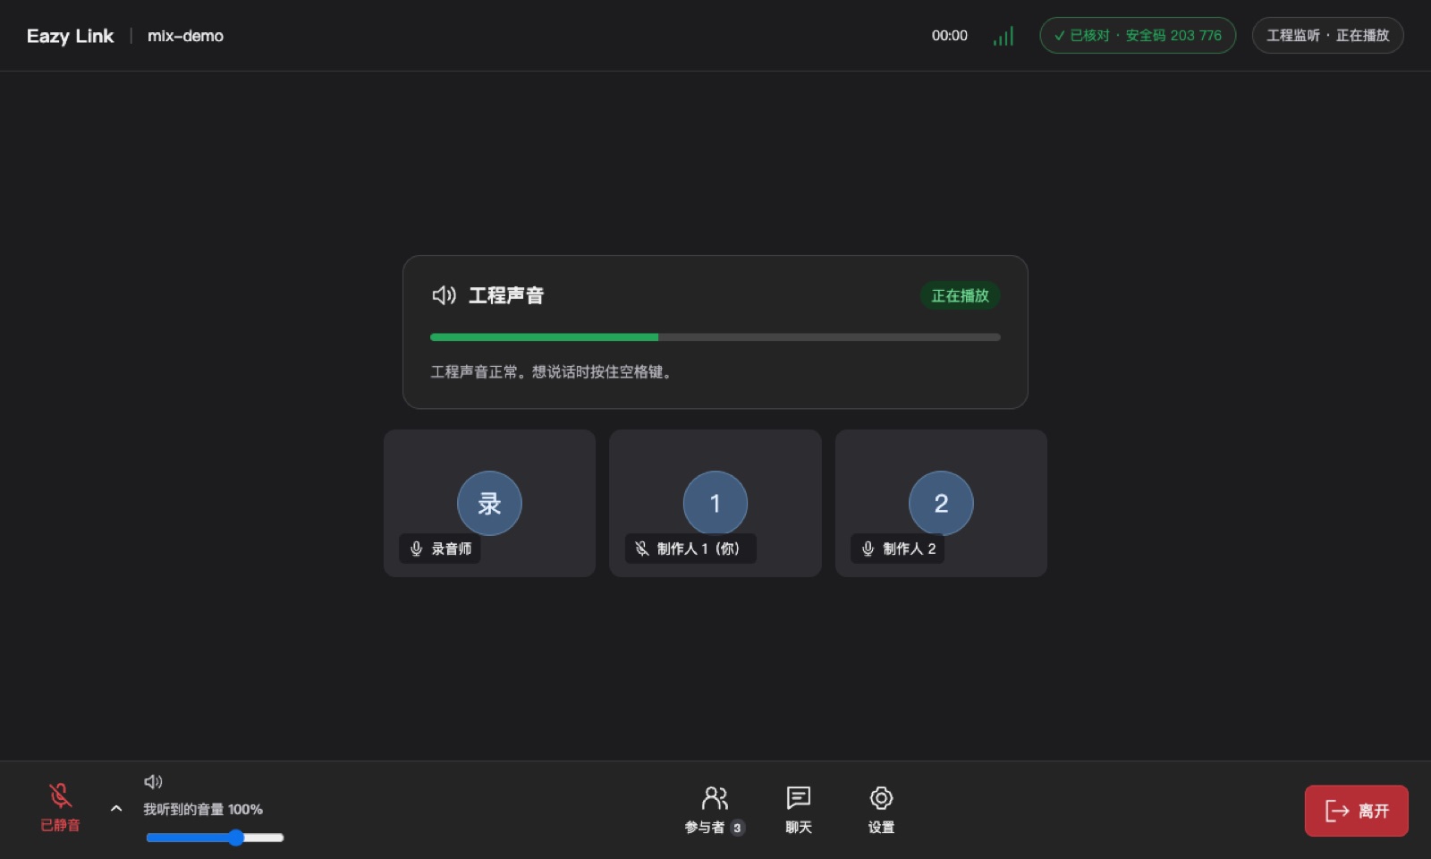Click the 00:00 session timer
This screenshot has height=859, width=1431.
point(949,36)
